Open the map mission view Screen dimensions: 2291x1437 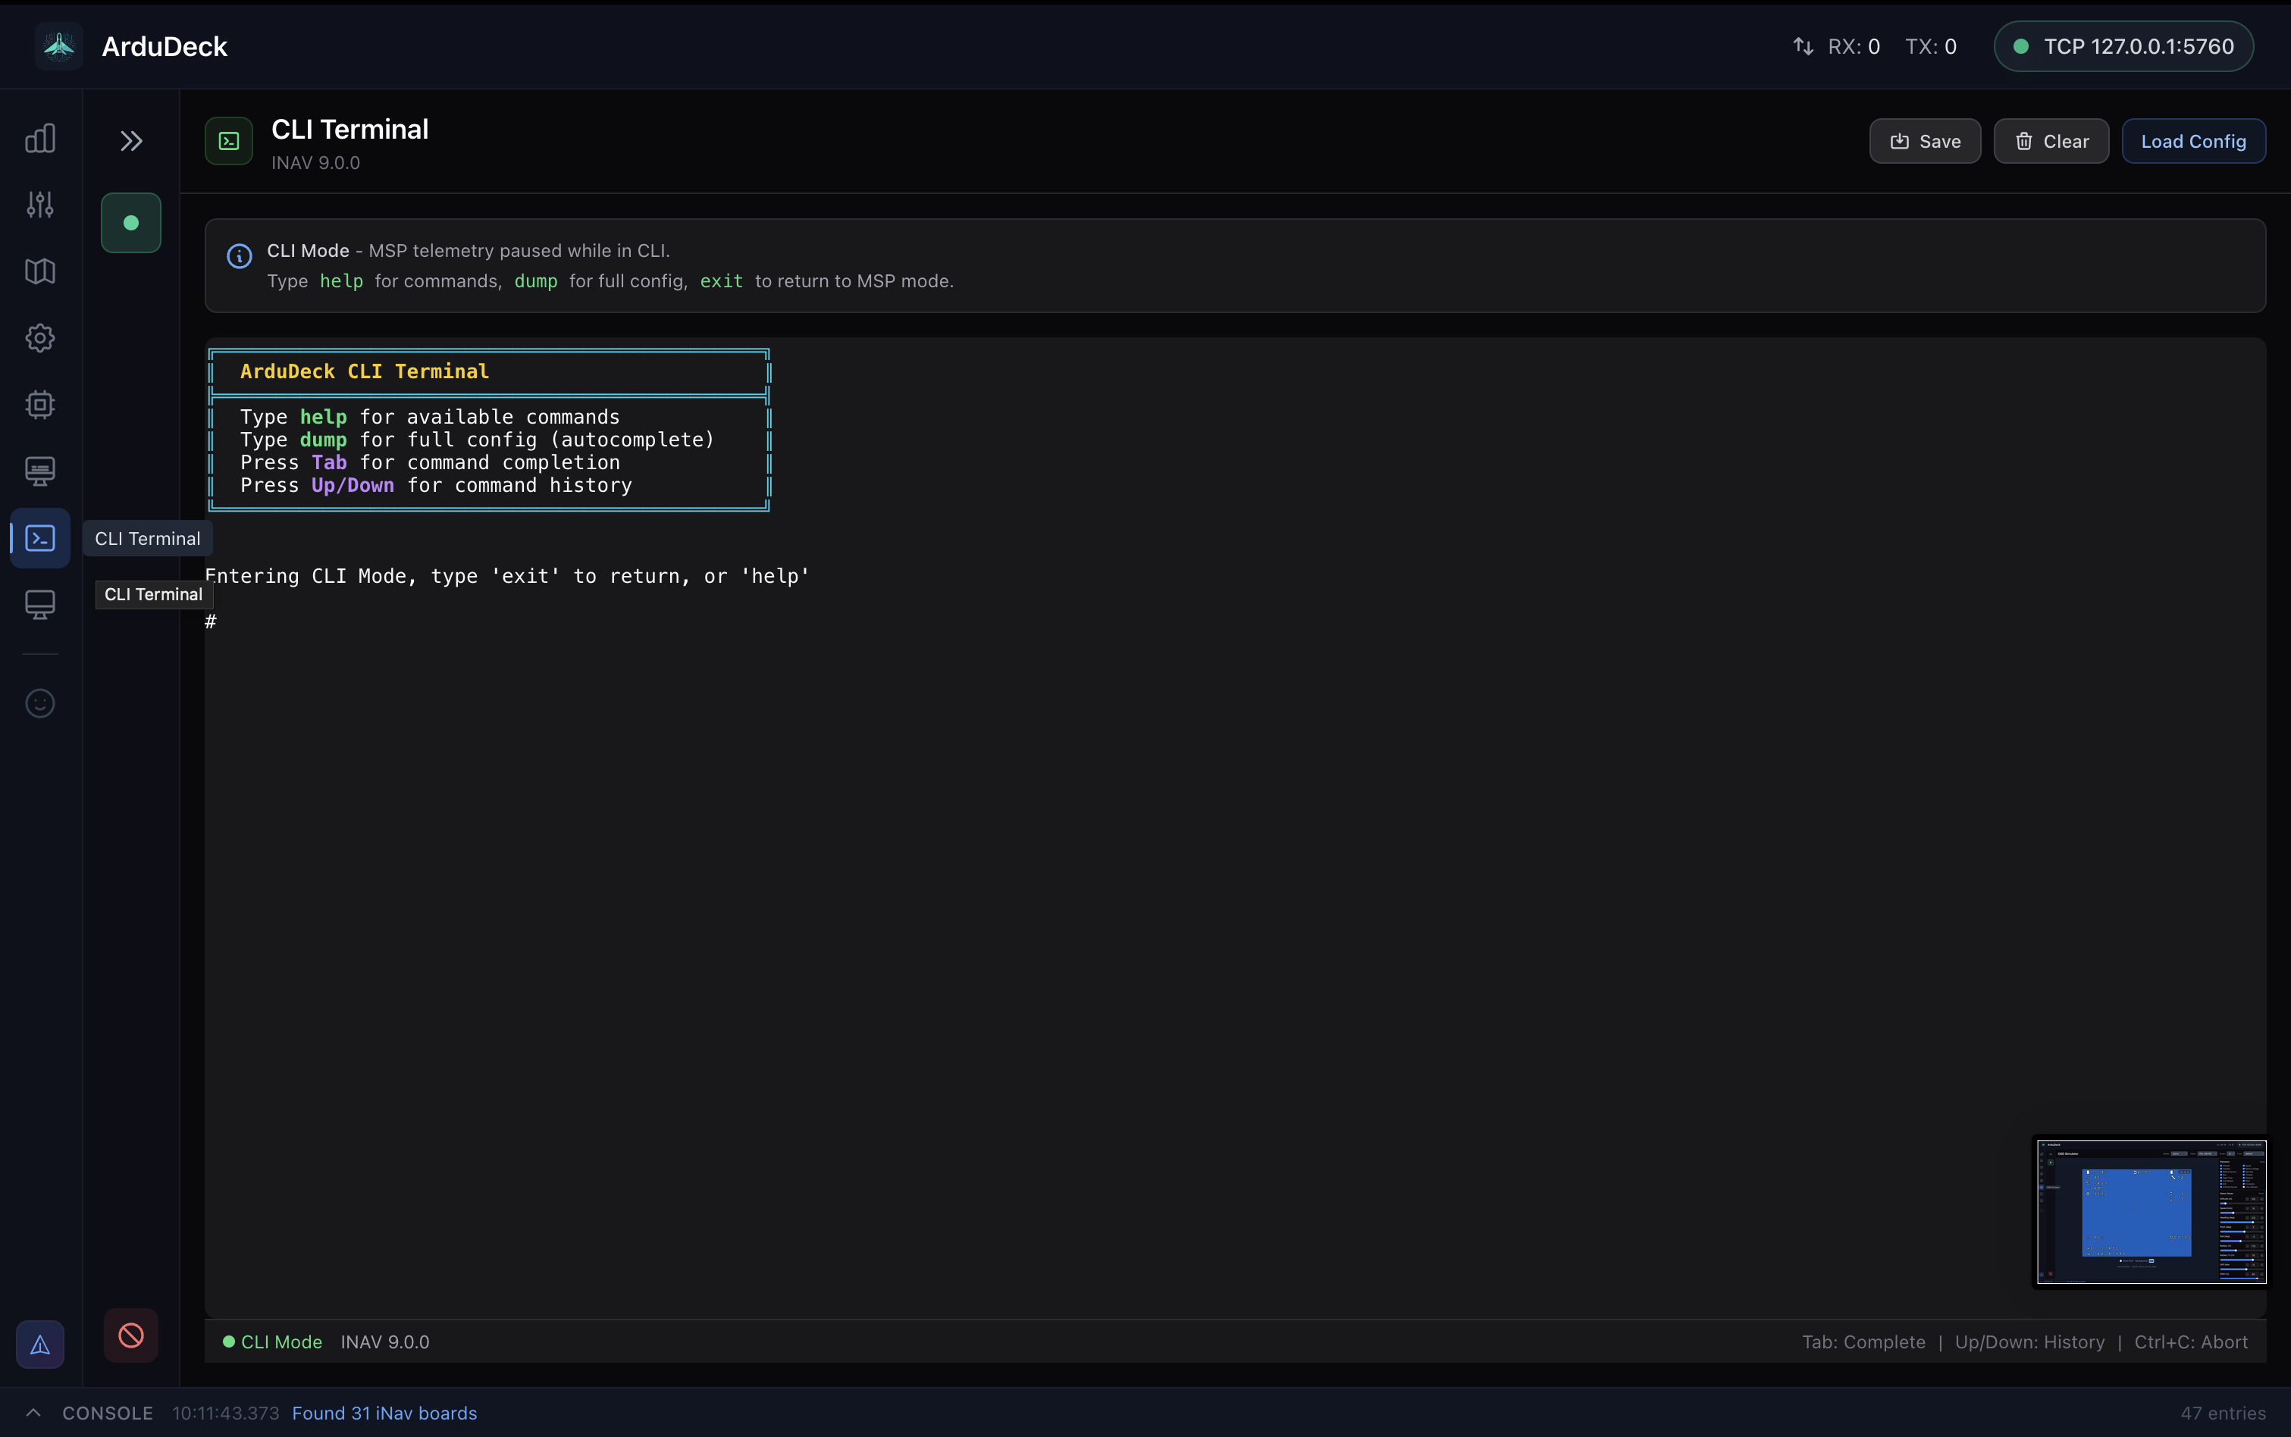coord(40,272)
